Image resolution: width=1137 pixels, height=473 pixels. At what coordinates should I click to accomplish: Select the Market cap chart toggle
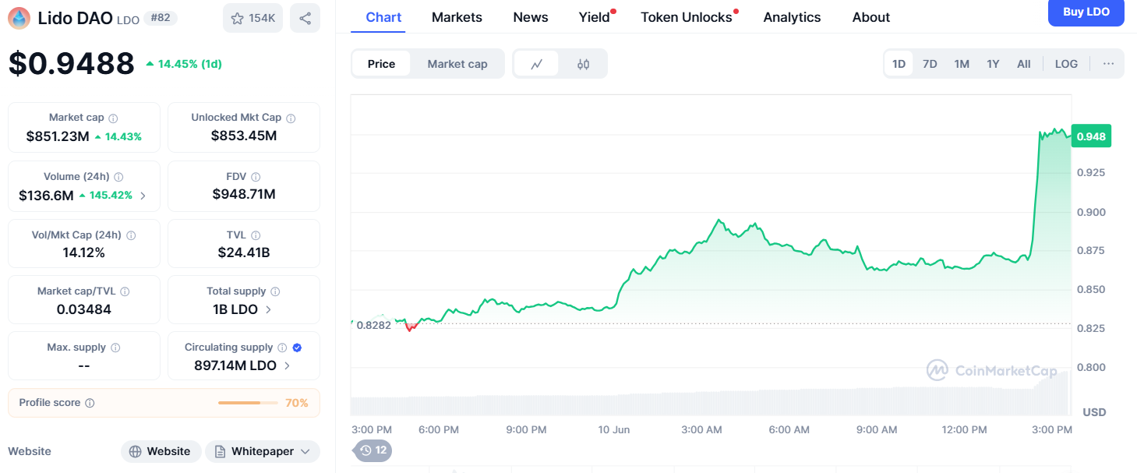pyautogui.click(x=457, y=64)
